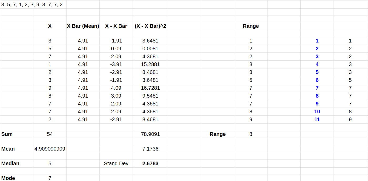
Task: Click the blue index number 11
Action: point(317,119)
